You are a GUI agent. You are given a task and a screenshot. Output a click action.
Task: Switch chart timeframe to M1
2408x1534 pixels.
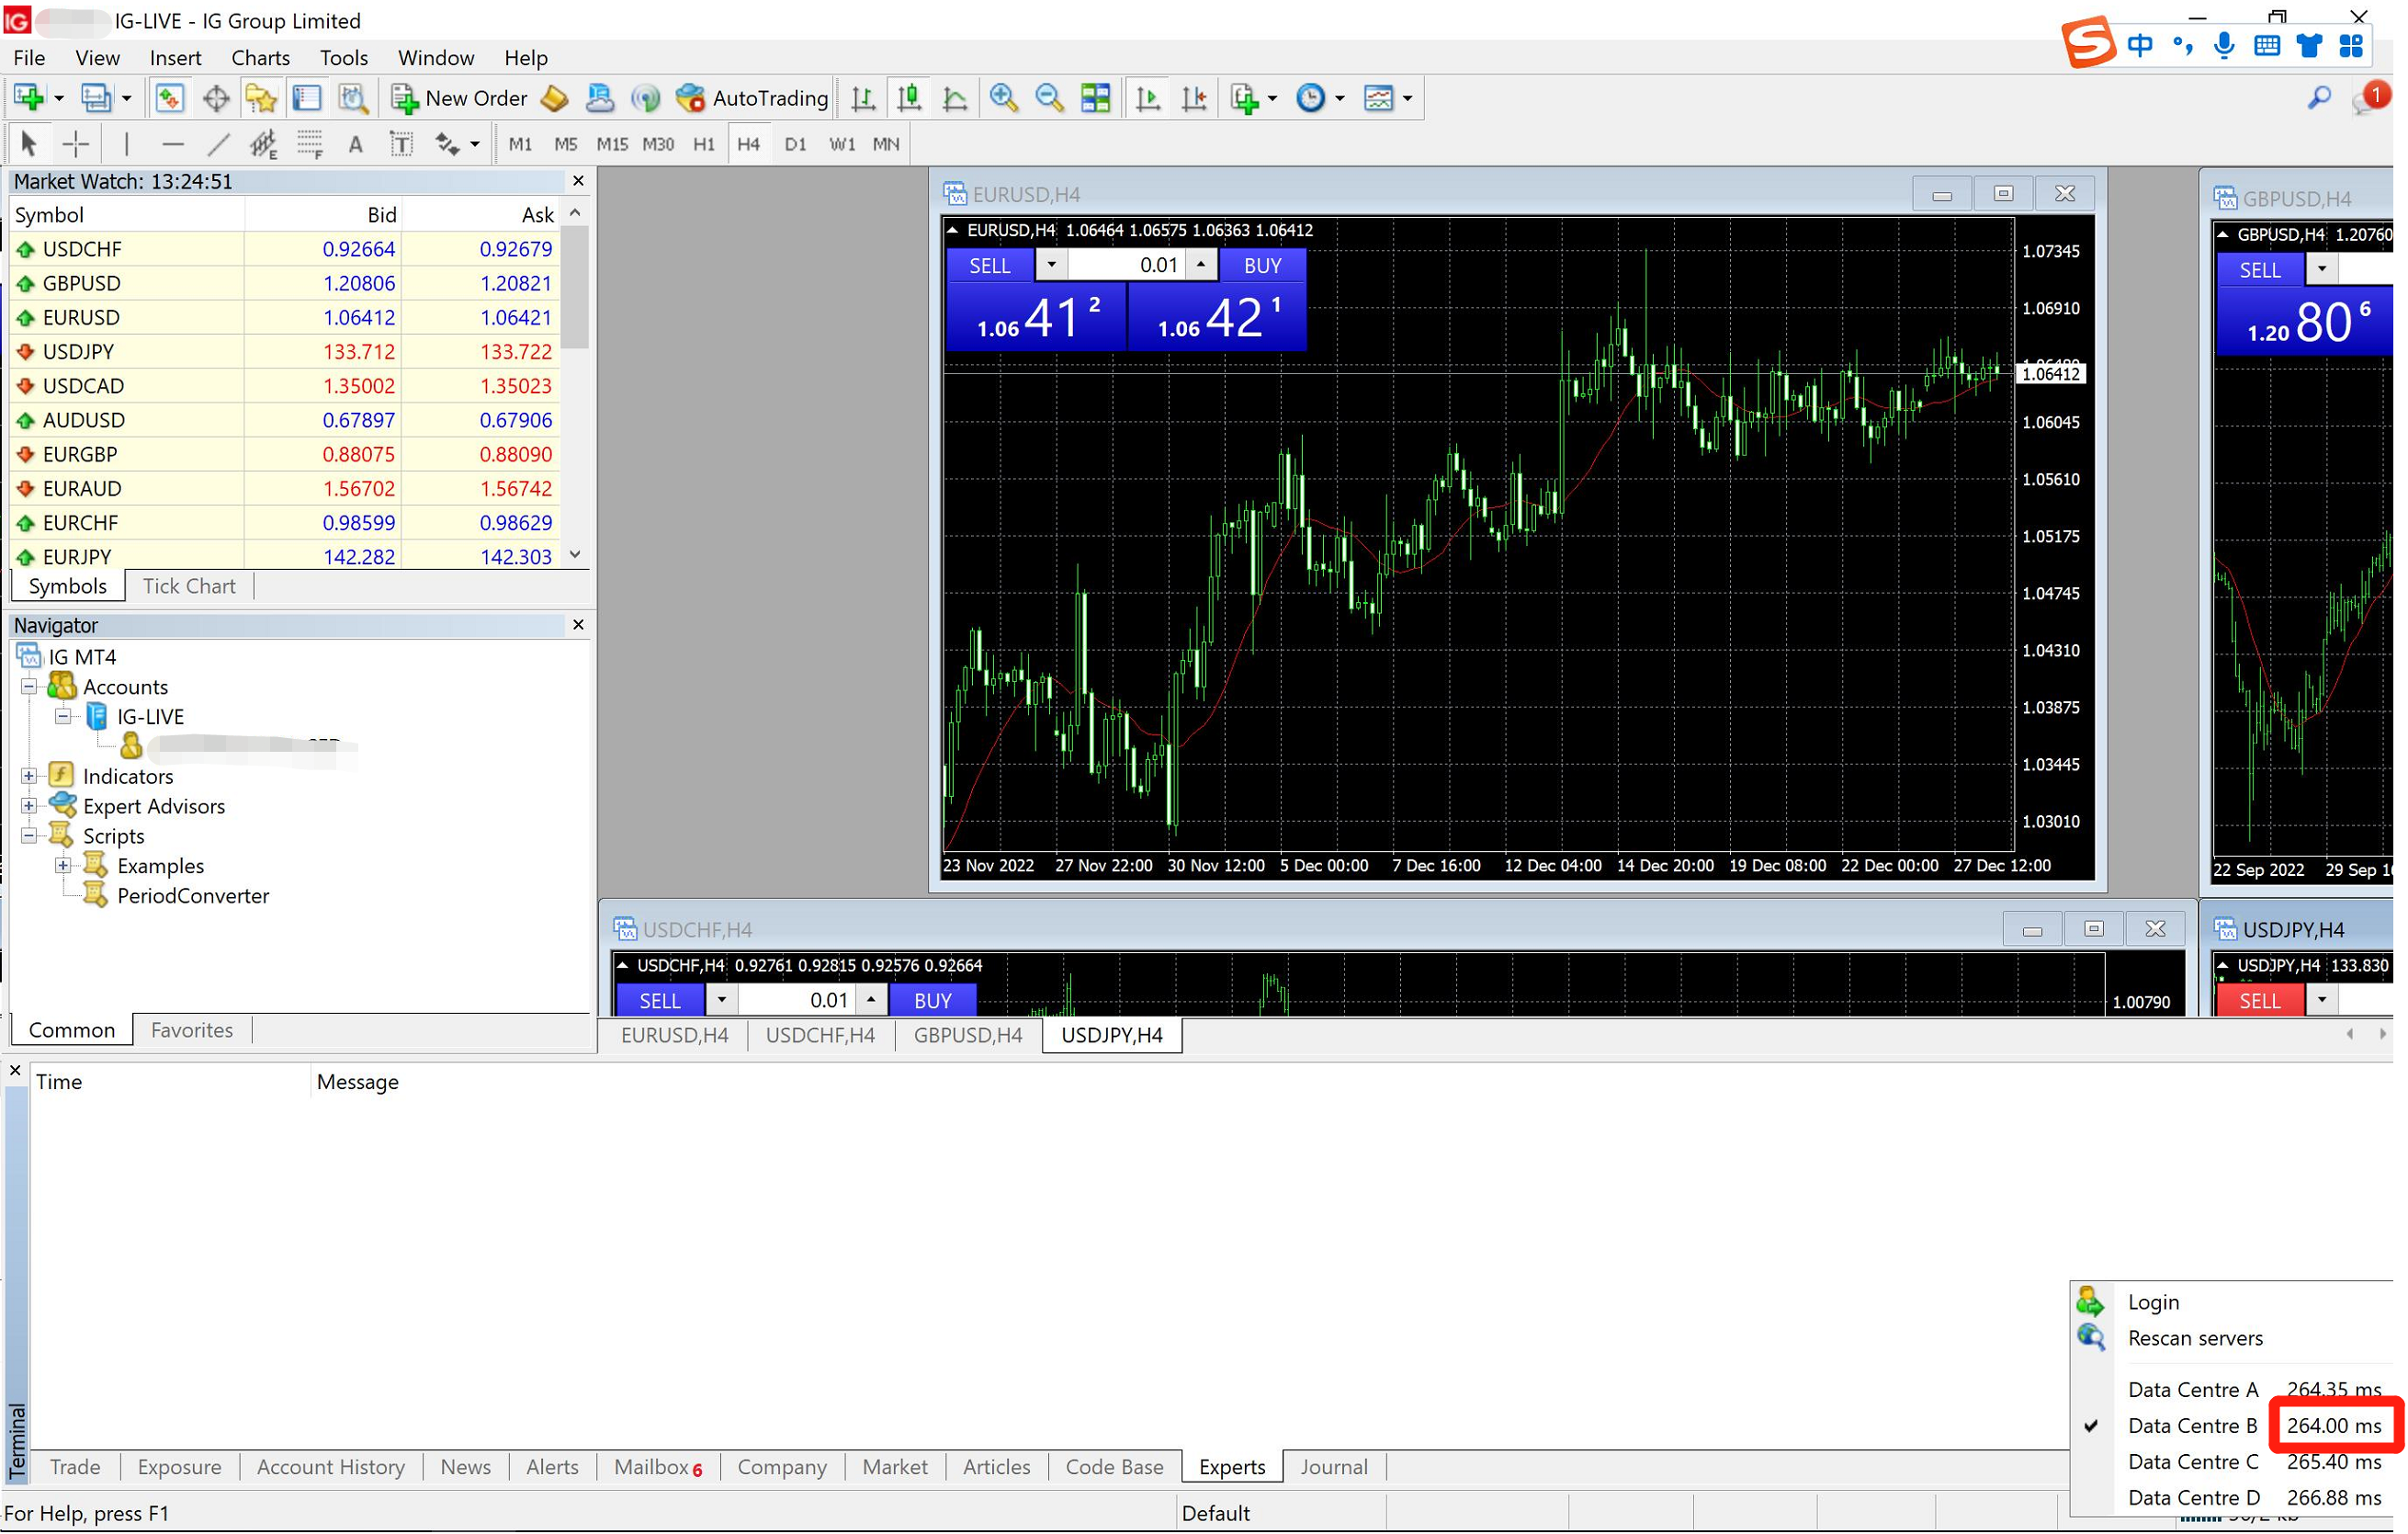(520, 145)
